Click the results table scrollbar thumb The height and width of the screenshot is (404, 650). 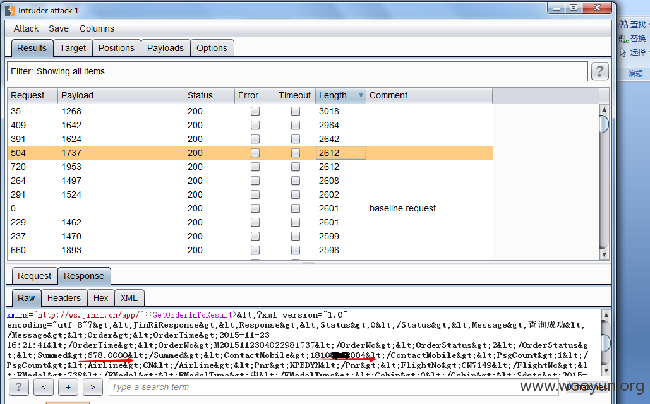click(x=604, y=124)
